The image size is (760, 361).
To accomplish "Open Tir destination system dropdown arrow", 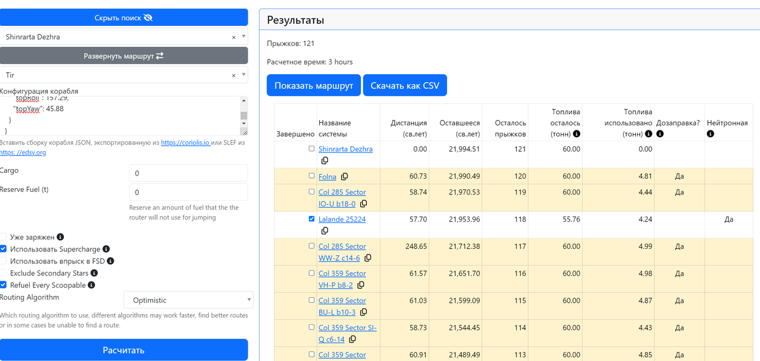I will coord(244,75).
